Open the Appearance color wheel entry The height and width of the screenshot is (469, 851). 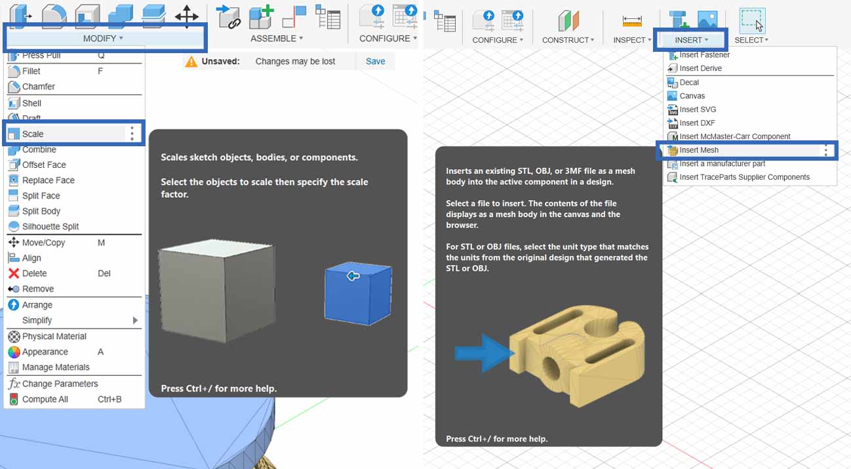[45, 352]
